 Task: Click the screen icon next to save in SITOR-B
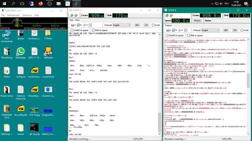(174, 31)
